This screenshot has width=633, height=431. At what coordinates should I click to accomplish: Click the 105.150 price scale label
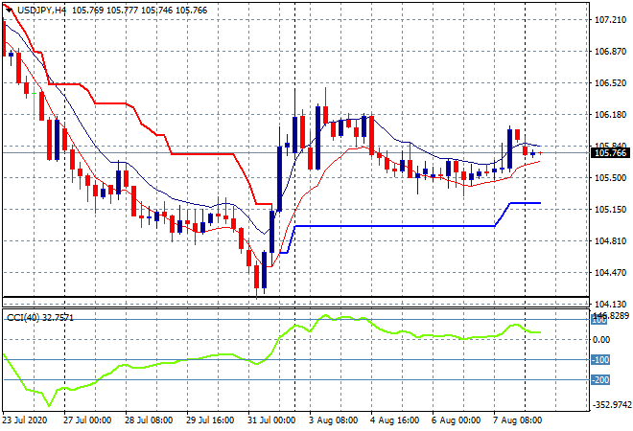[x=610, y=209]
